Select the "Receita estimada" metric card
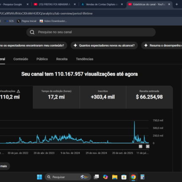The width and height of the screenshot is (182, 182). tap(149, 97)
